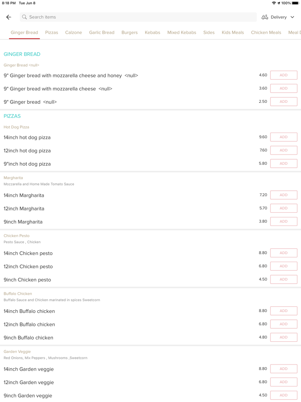Tap the Wi-Fi status icon
The height and width of the screenshot is (402, 301).
tap(274, 3)
